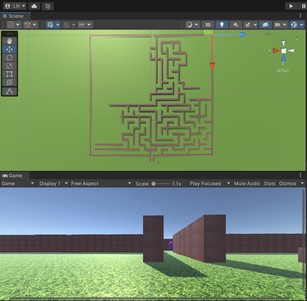Toggle scene lighting lightbulb
Screen dimensions: 307x301
[x=222, y=25]
